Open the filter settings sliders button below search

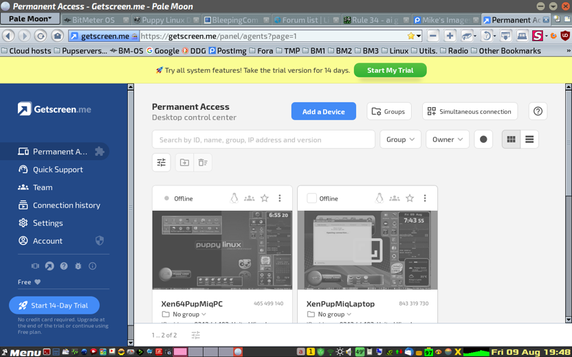point(162,163)
